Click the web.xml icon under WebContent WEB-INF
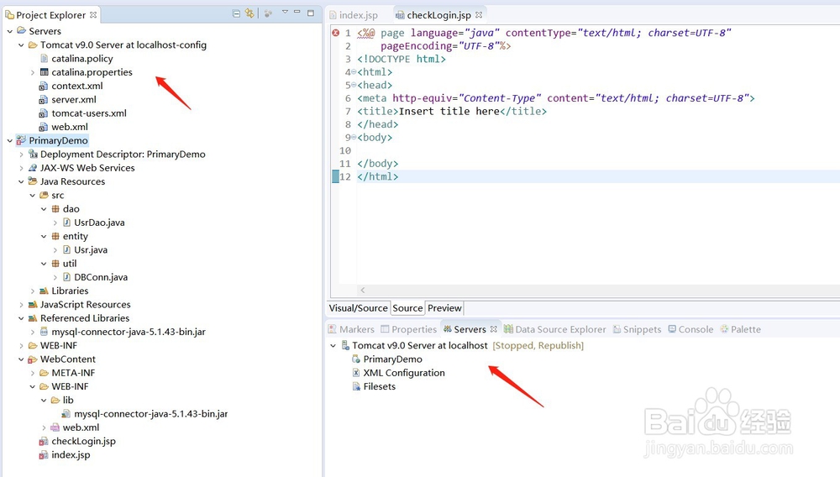The image size is (840, 477). [x=55, y=427]
